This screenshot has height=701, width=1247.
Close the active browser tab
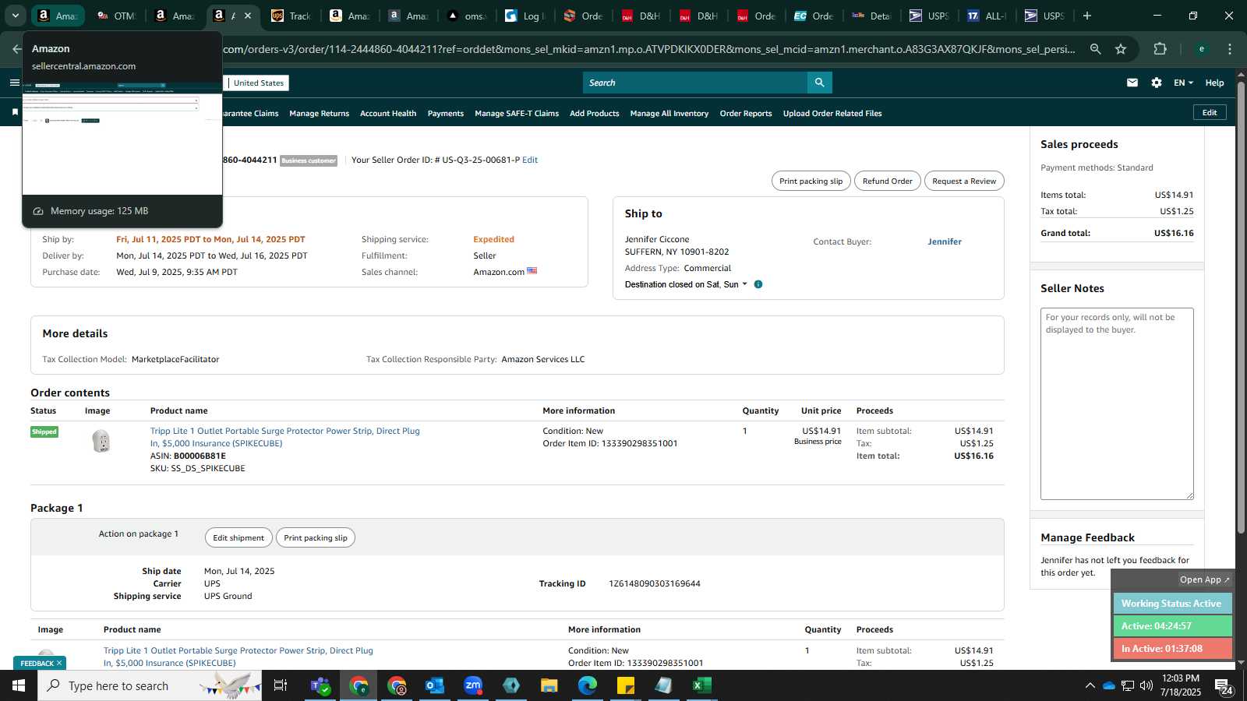248,16
